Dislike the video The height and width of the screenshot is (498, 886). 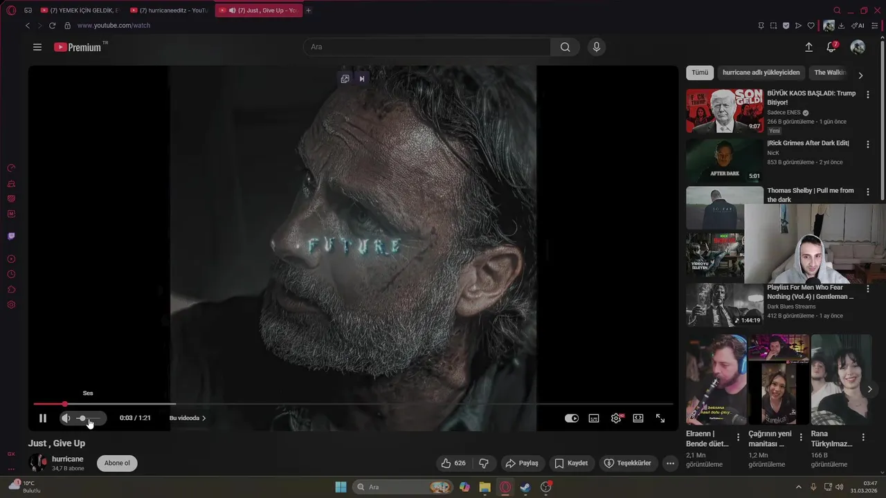pyautogui.click(x=484, y=463)
